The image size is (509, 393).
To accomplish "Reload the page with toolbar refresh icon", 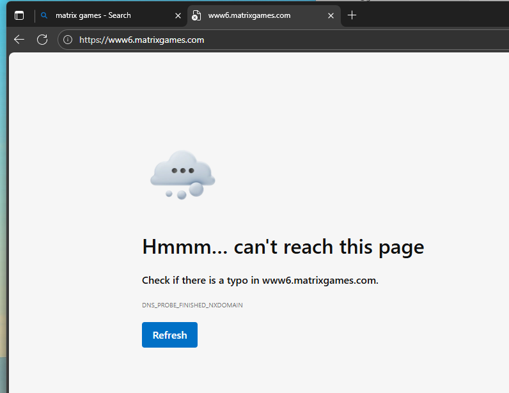I will (x=42, y=40).
